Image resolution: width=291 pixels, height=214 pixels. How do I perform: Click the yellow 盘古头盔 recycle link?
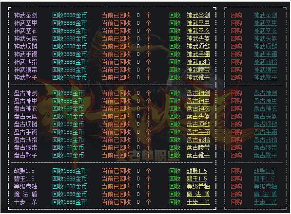pos(198,116)
